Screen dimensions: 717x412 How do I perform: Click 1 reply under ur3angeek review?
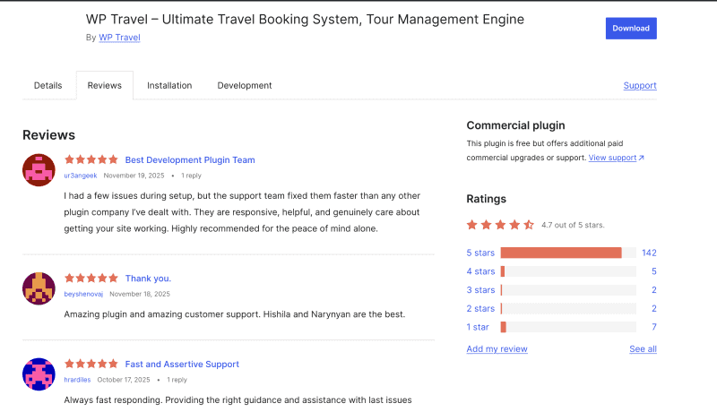tap(191, 176)
